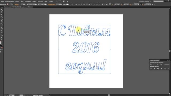Click the stroke color swatch in control bar

click(x=11, y=5)
